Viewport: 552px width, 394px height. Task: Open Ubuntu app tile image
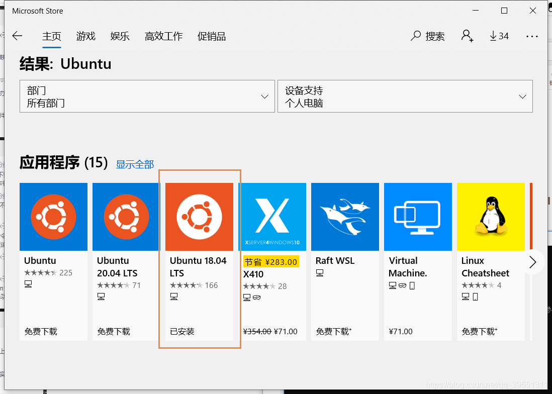point(53,217)
